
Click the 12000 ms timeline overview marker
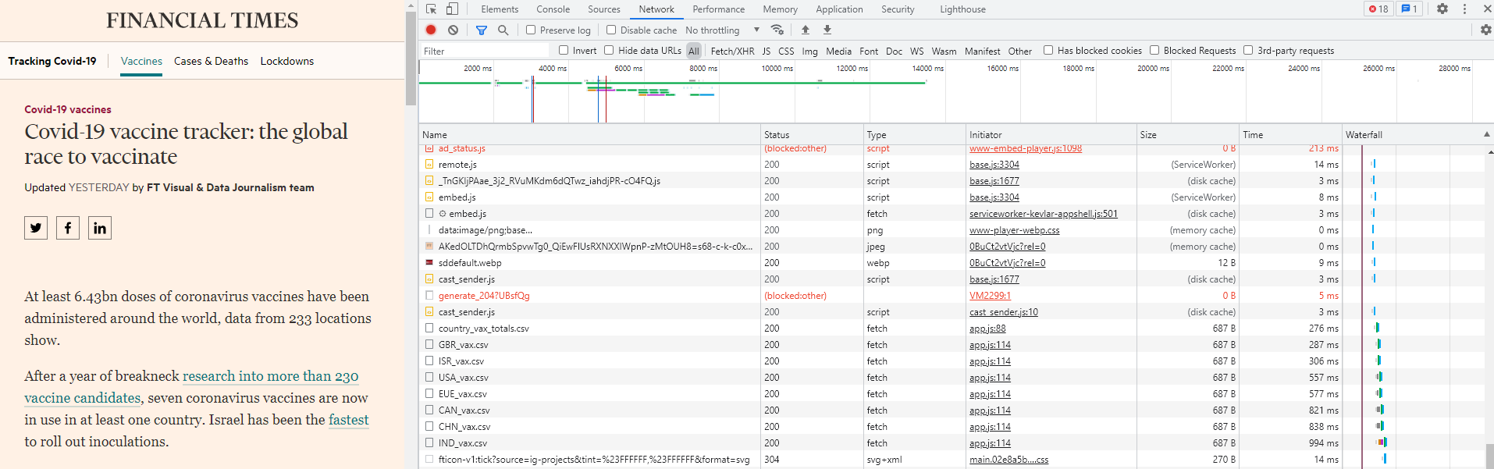(x=852, y=69)
